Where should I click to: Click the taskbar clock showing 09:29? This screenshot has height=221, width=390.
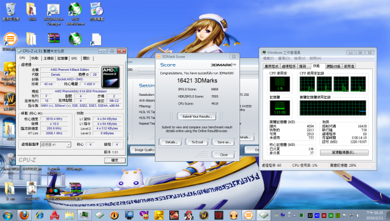coord(375,216)
